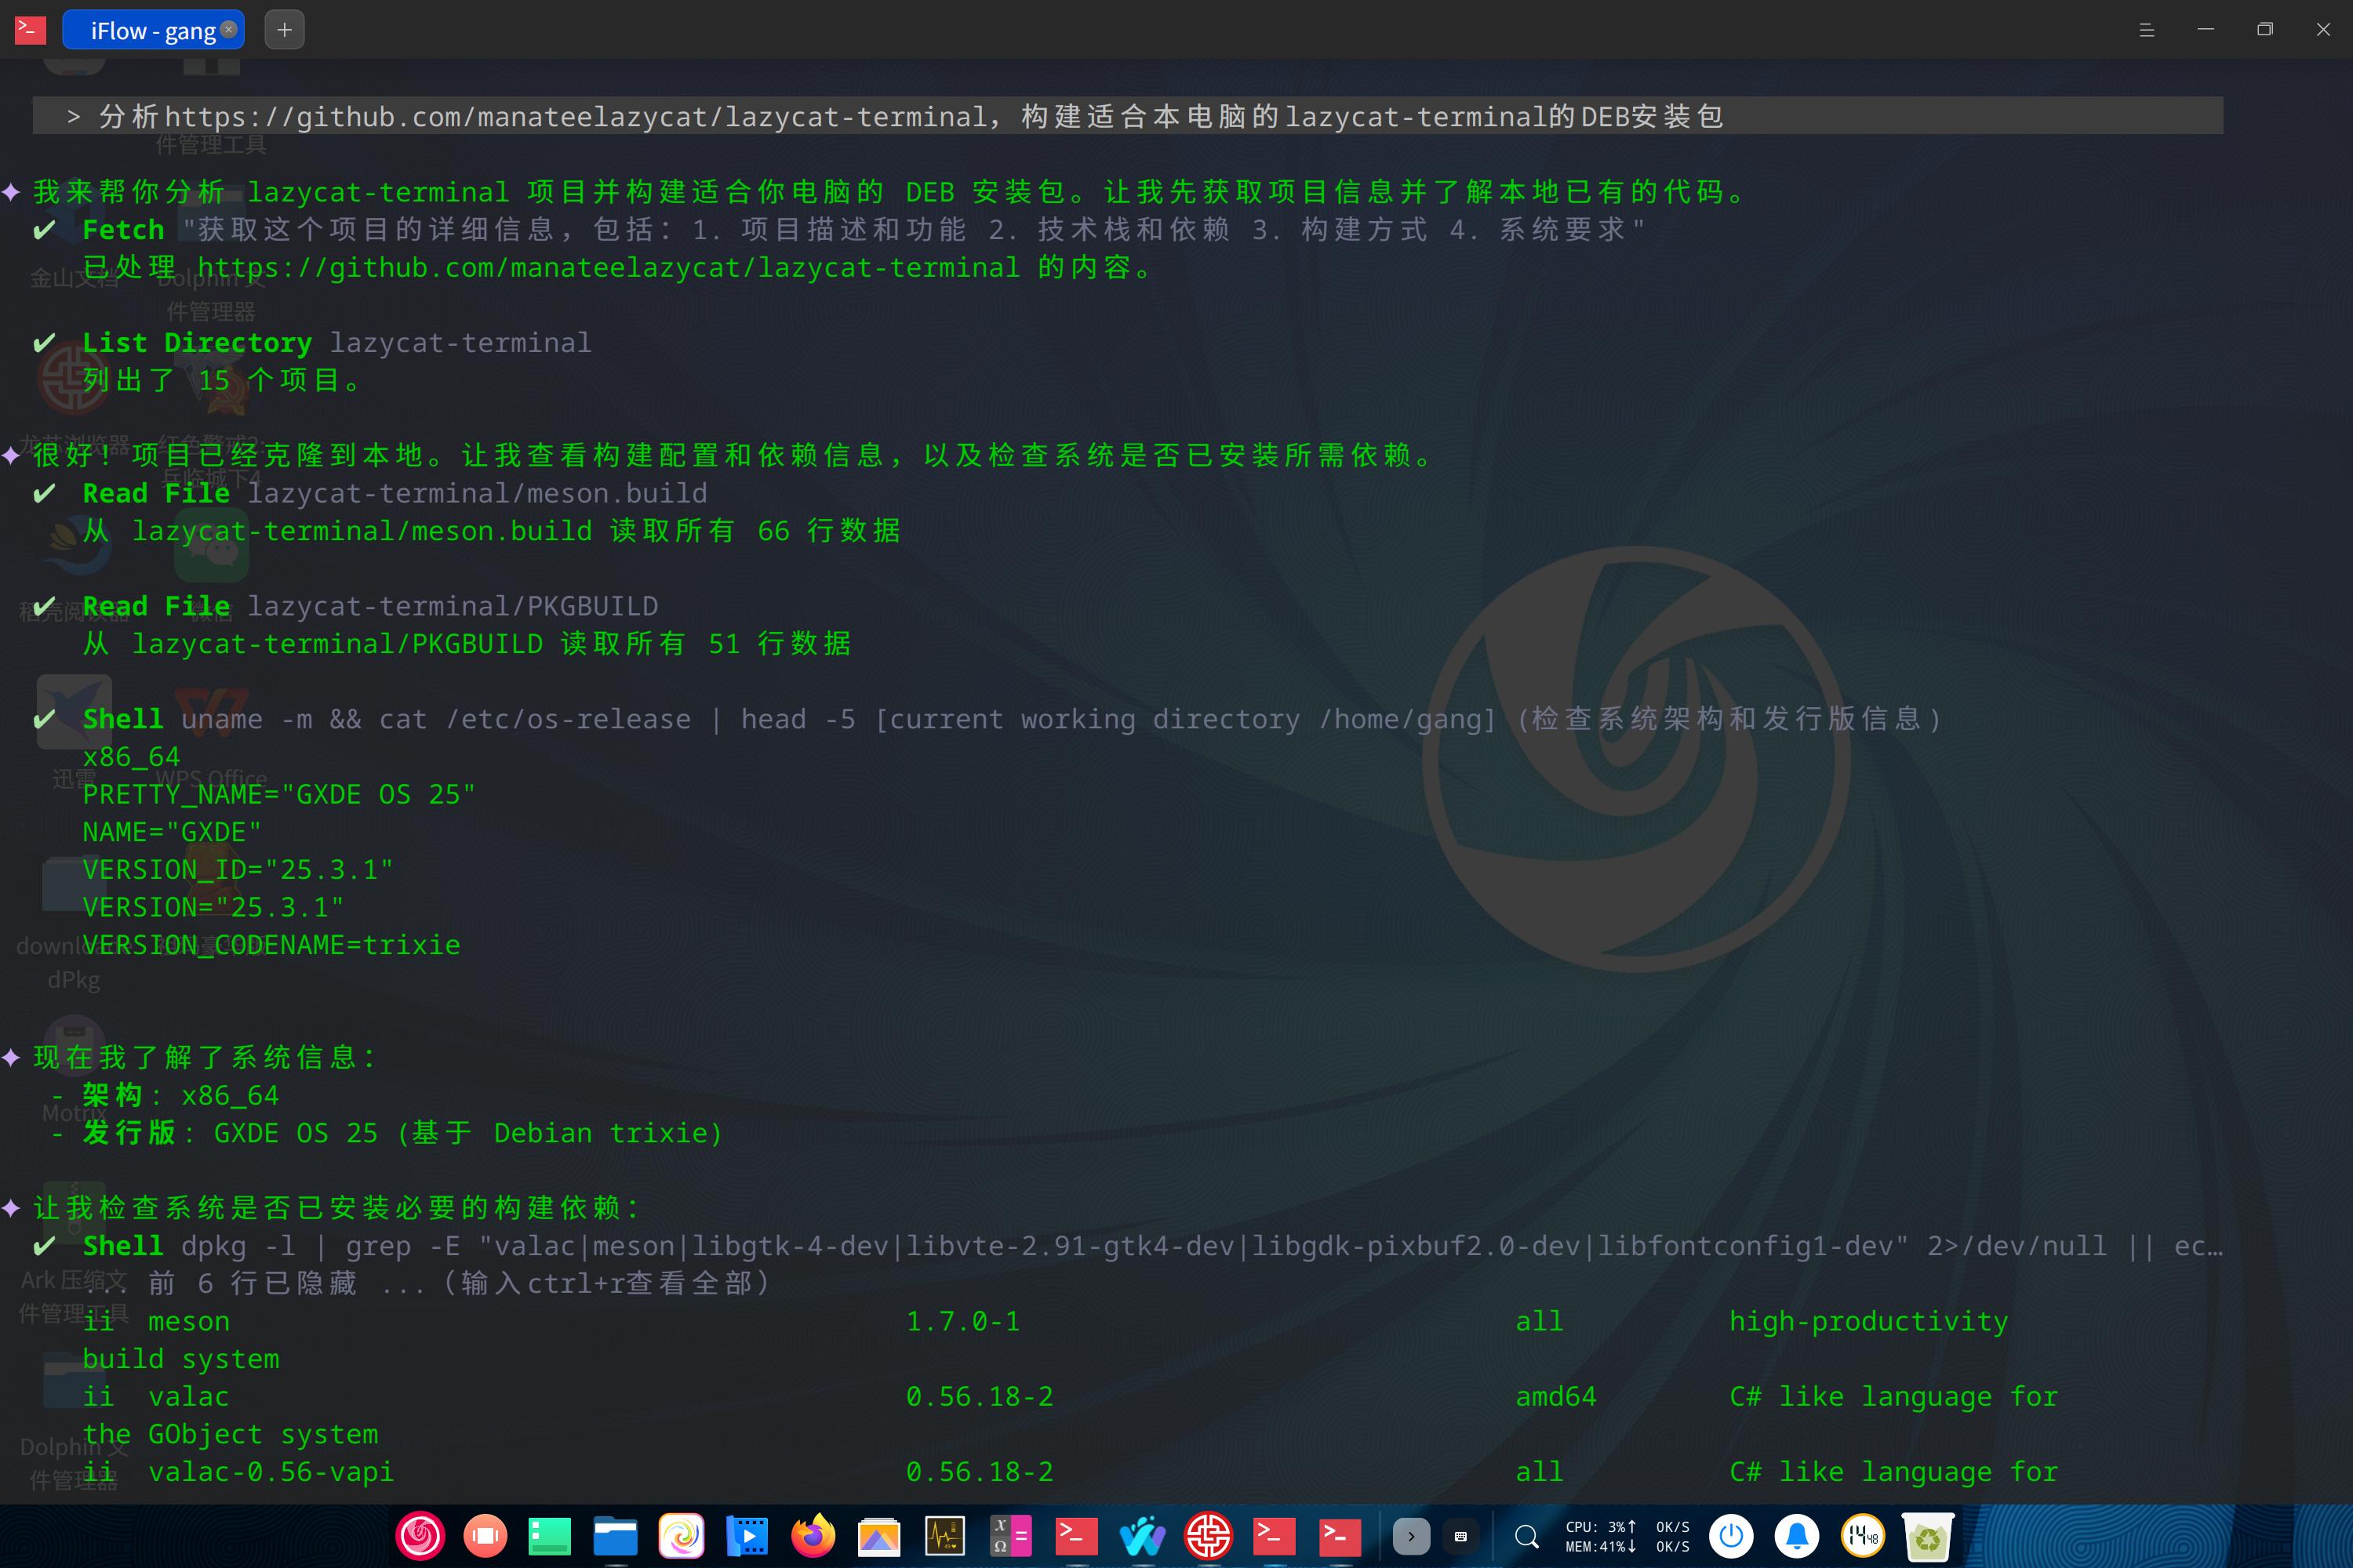Click the clock widget in dock
2353x1568 pixels.
(x=1862, y=1536)
